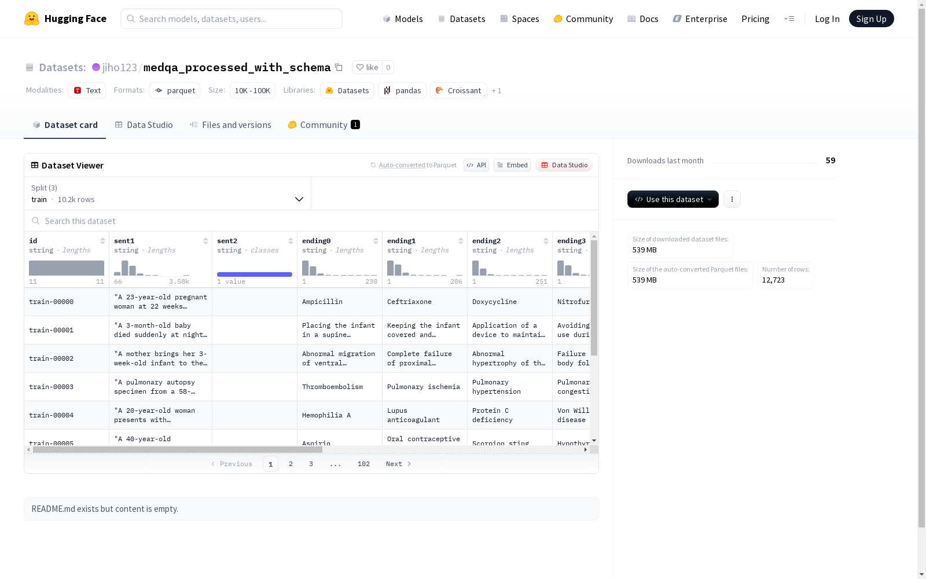Sort the ending2 column using its arrows

click(x=546, y=241)
